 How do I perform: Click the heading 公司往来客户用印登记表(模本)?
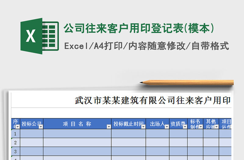tap(139, 28)
